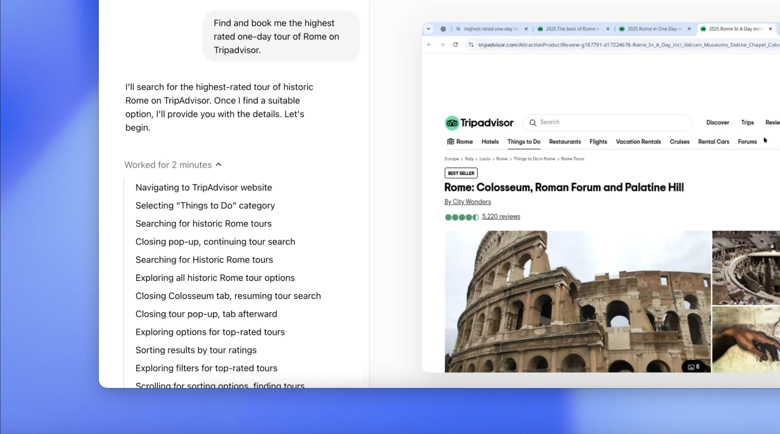Toggle the BEST SELLER badge filter

(461, 173)
